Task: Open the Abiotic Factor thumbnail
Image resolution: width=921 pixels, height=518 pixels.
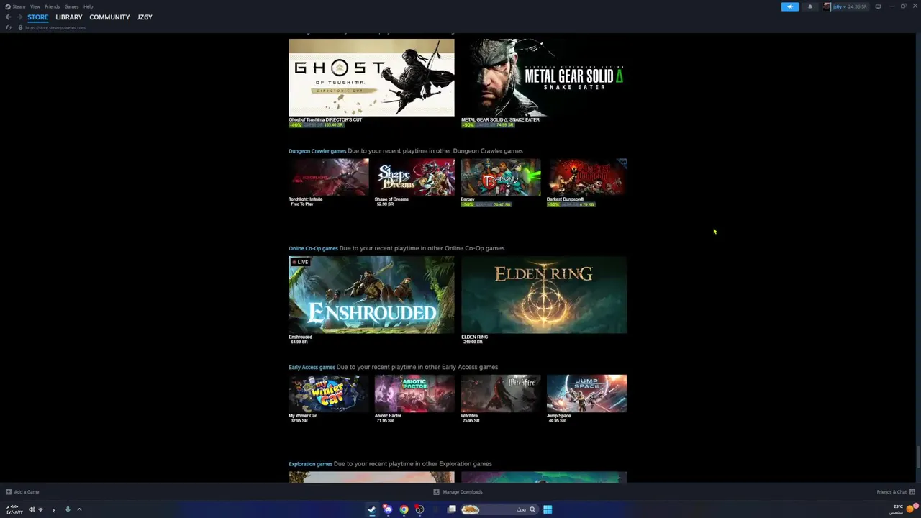Action: coord(414,394)
